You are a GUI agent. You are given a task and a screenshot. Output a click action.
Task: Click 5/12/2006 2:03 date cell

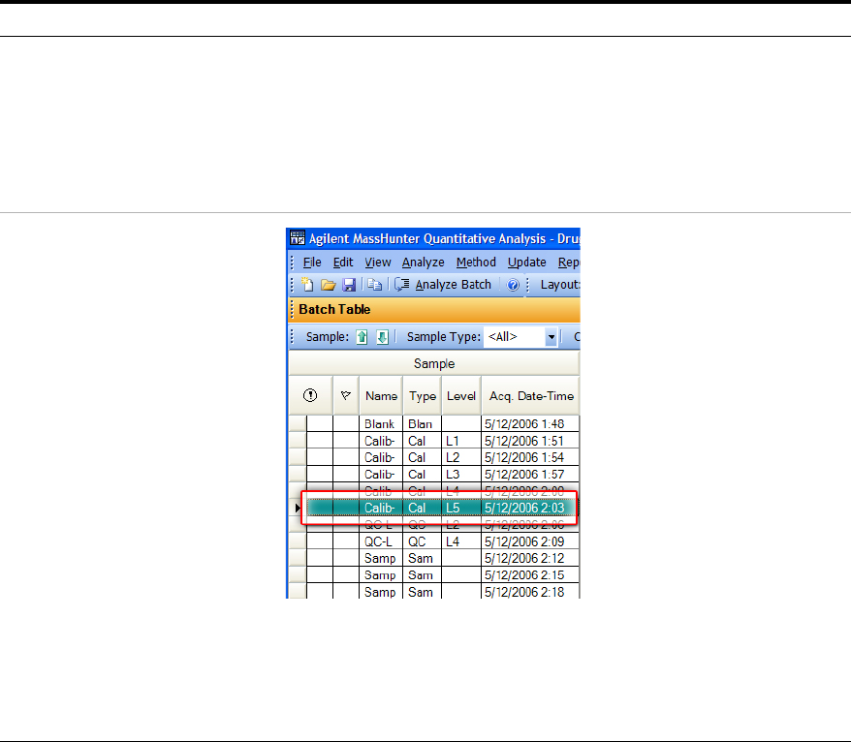pyautogui.click(x=530, y=508)
